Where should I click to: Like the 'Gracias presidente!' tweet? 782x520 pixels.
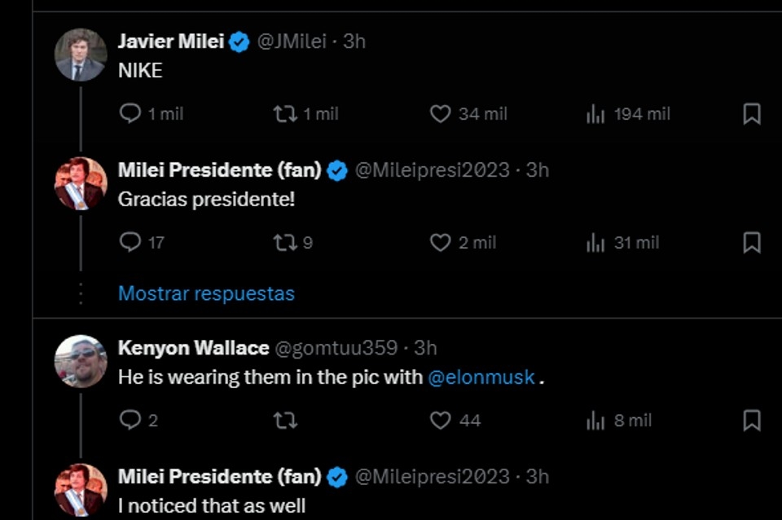[441, 242]
